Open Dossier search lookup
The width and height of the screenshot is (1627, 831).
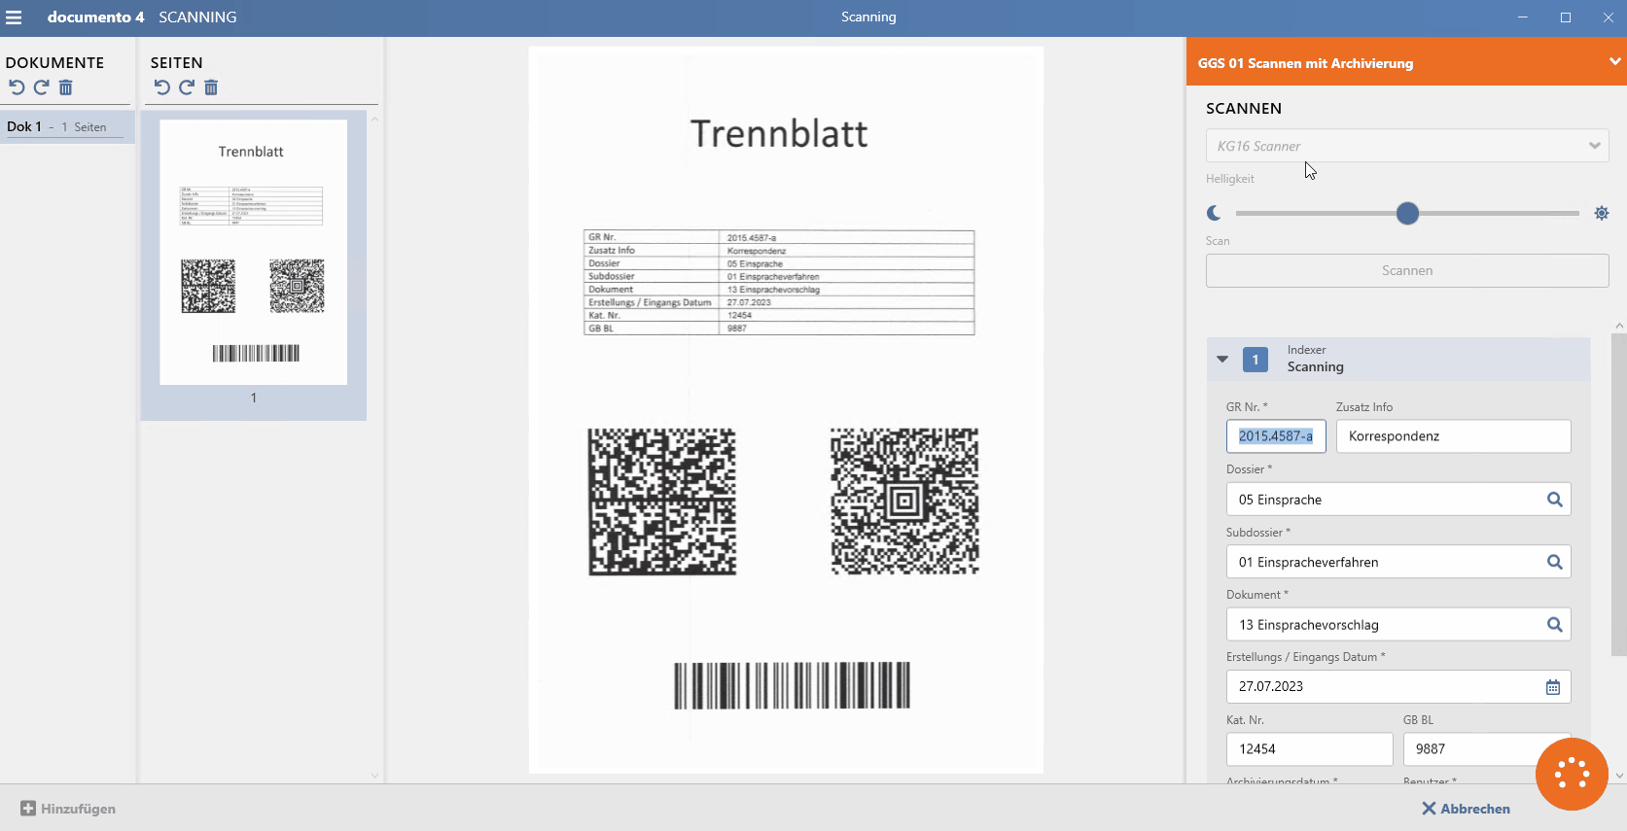1554,500
